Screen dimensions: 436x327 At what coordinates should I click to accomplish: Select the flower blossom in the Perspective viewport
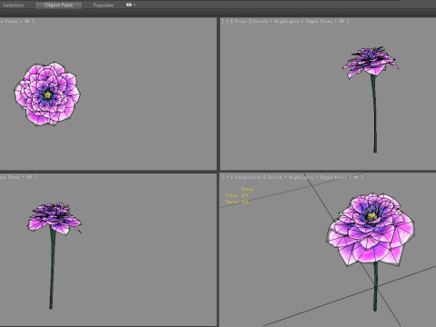point(371,230)
